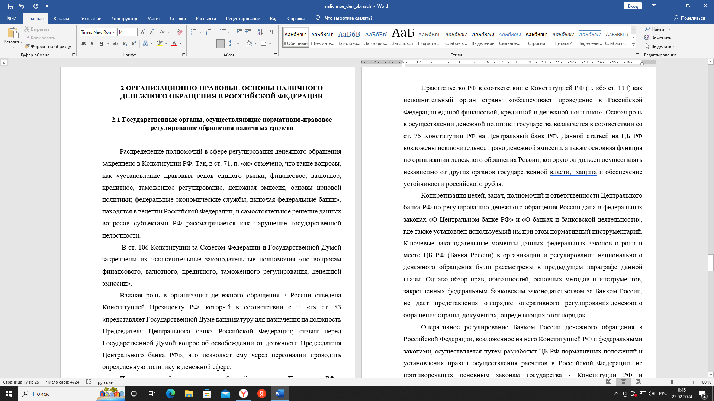Align text to the left
714x401 pixels.
tap(194, 43)
